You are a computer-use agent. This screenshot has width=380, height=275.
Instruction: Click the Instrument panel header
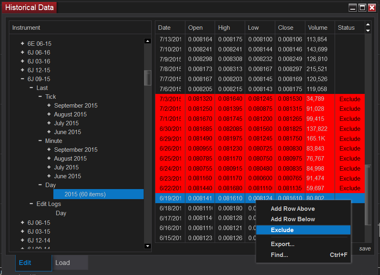click(x=80, y=28)
